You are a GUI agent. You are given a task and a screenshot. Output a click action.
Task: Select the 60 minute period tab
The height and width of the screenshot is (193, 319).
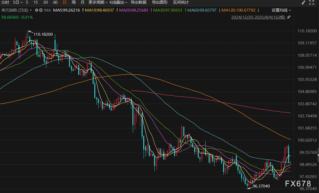point(55,2)
